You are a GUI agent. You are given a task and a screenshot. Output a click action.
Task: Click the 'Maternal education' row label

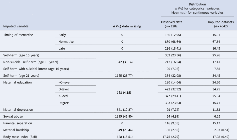(18, 82)
